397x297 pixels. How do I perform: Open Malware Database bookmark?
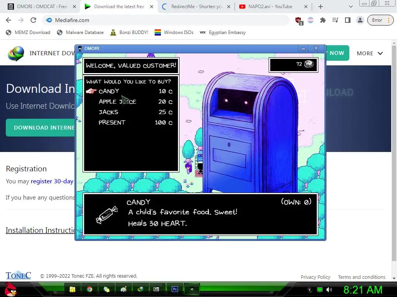80,32
